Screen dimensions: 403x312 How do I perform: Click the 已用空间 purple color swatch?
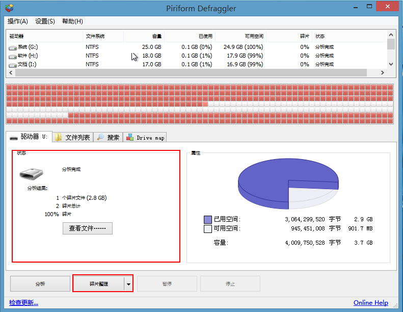pyautogui.click(x=208, y=219)
